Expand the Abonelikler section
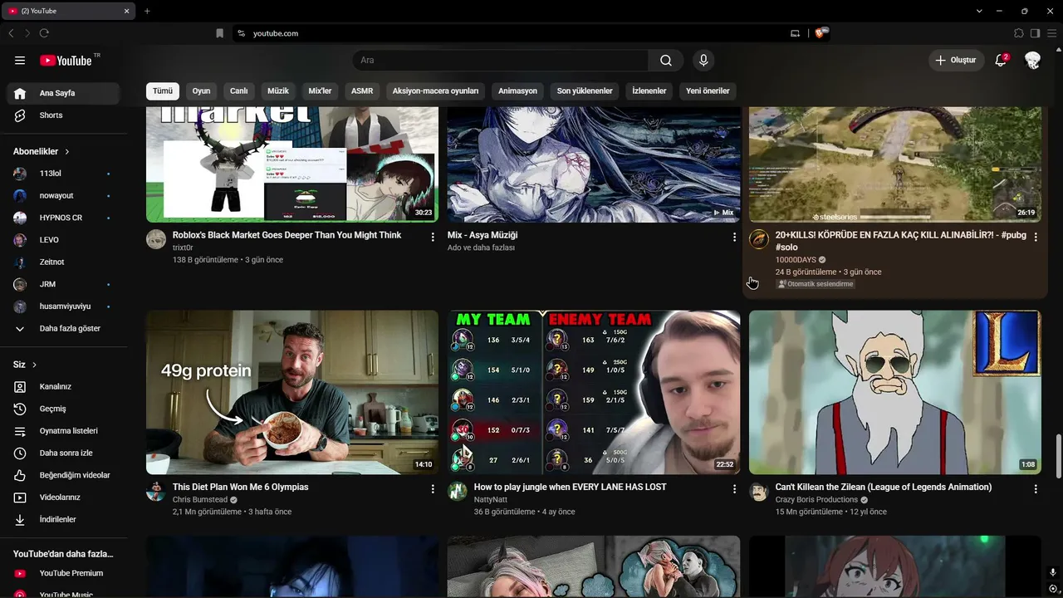Screen dimensions: 1063x598 [42, 151]
